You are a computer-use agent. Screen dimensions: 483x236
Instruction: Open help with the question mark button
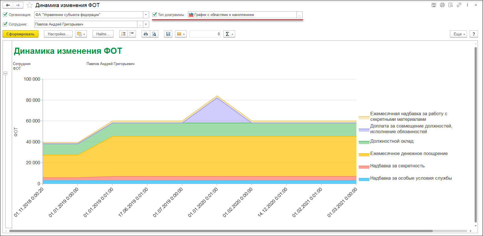[474, 34]
